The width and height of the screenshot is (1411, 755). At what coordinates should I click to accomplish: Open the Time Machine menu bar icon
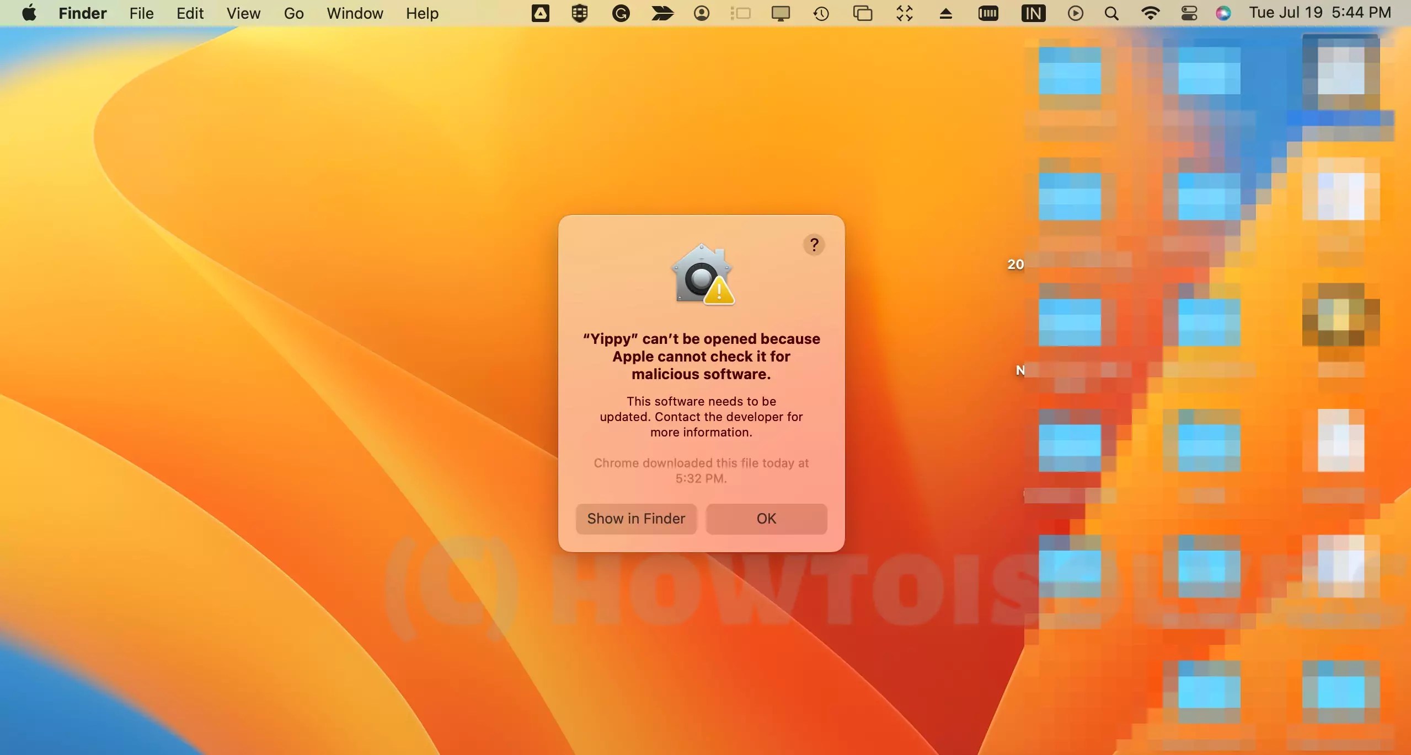(821, 13)
